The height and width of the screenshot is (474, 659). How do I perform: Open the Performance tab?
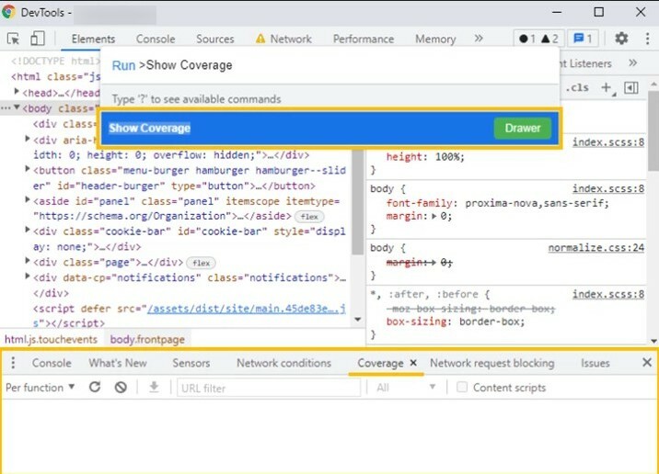point(364,39)
